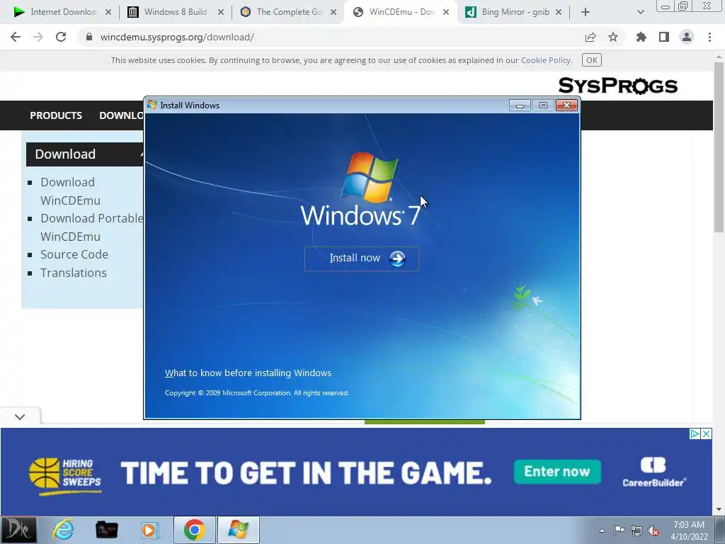Image resolution: width=725 pixels, height=544 pixels.
Task: Click Install now in Windows 7 setup
Action: (362, 259)
